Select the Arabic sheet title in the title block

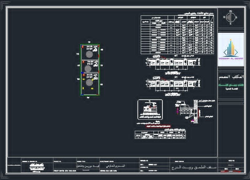194,168
